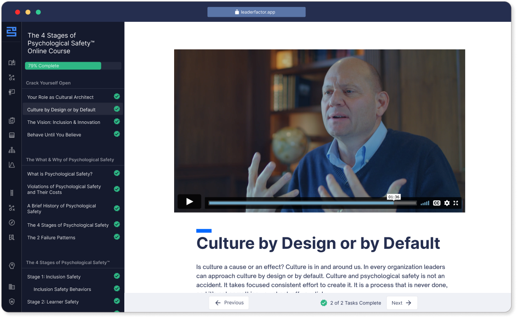
Task: Open video settings gear menu
Action: [x=447, y=203]
